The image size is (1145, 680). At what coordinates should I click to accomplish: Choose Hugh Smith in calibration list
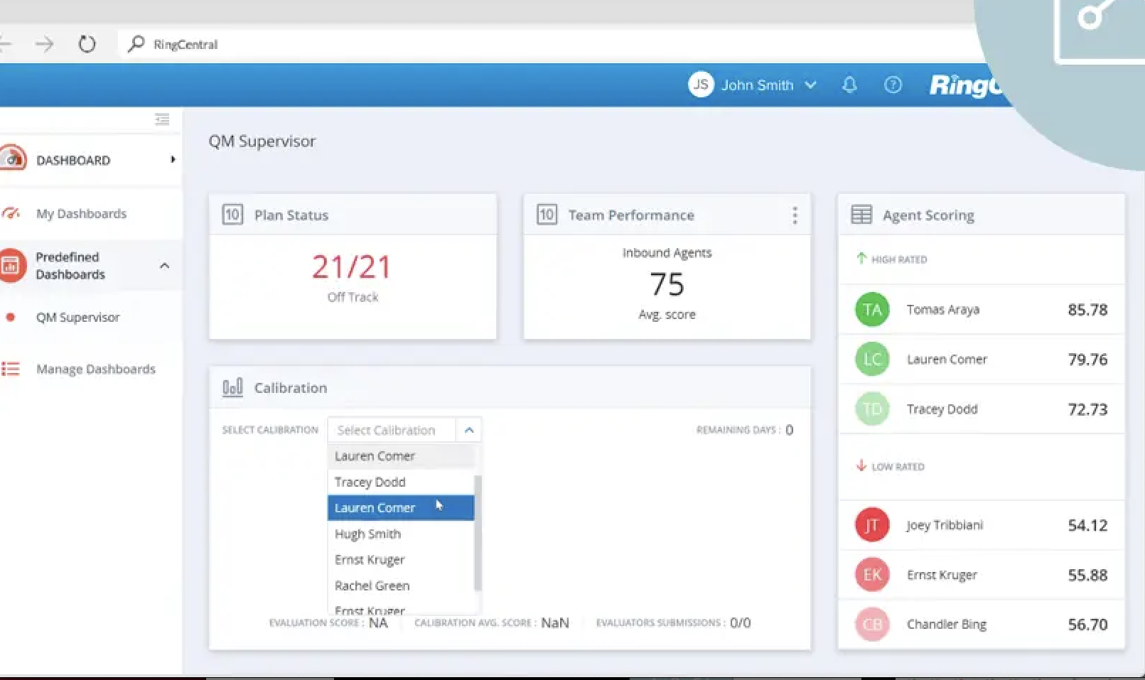coord(401,534)
